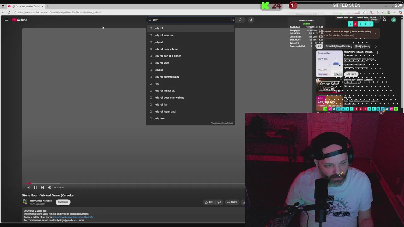
Task: Click the browser address bar URL
Action: pos(59,12)
